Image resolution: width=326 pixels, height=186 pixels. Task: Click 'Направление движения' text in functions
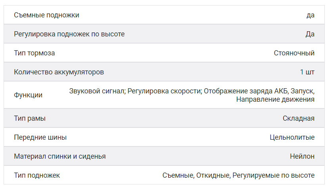(275, 99)
